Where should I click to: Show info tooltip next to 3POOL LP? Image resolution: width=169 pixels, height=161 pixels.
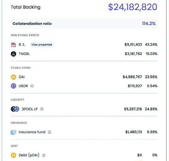pyautogui.click(x=42, y=109)
